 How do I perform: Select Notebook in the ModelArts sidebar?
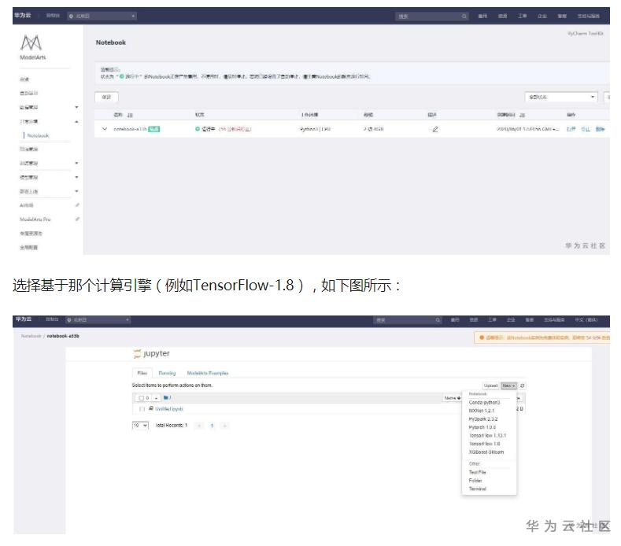tap(38, 136)
